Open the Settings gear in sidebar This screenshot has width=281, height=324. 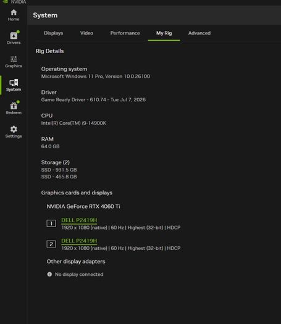[x=14, y=132]
